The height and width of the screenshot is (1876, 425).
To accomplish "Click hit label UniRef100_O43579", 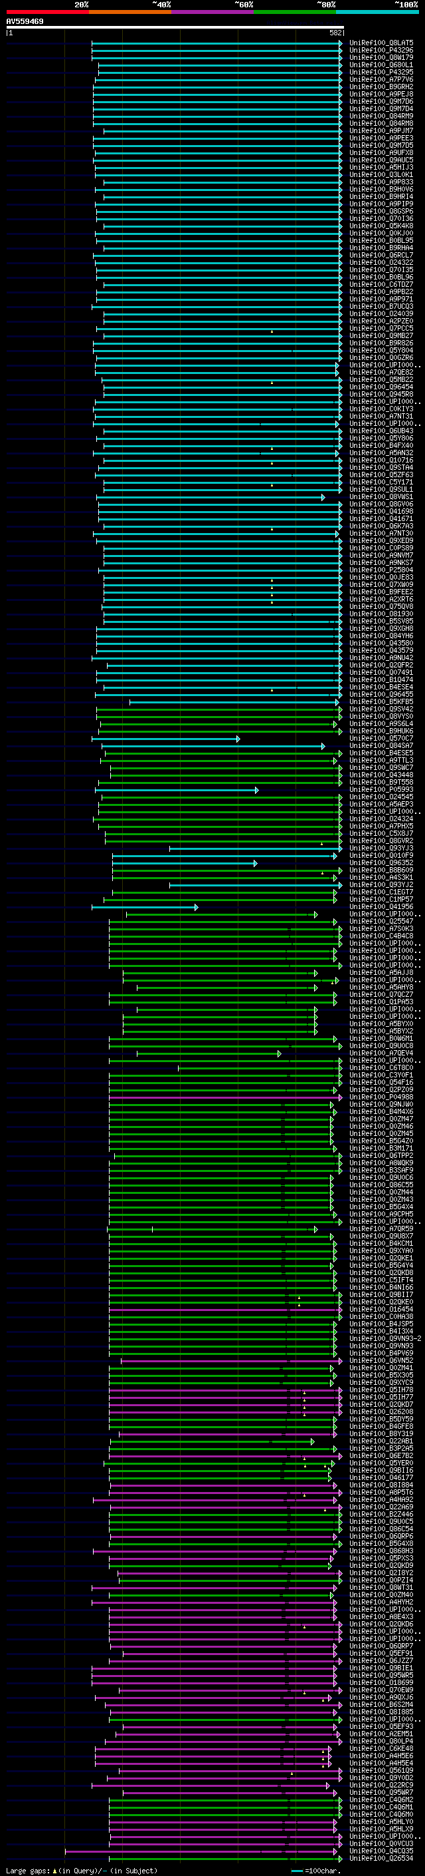I will 381,650.
